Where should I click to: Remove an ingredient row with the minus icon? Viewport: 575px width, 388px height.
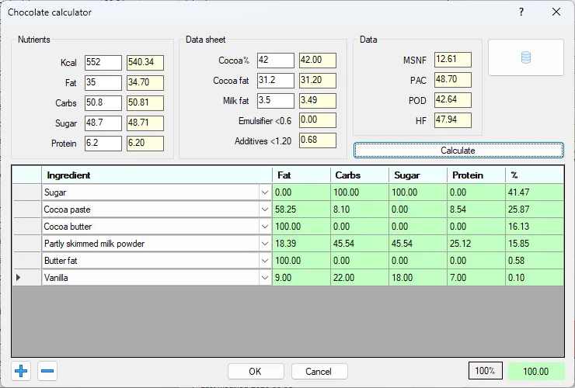tap(47, 371)
